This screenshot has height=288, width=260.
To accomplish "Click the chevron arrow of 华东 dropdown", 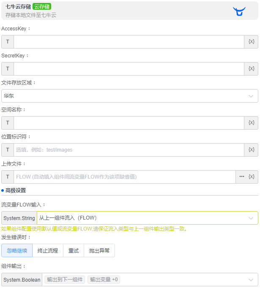I will coord(251,96).
